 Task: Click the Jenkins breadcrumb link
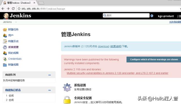(7, 22)
